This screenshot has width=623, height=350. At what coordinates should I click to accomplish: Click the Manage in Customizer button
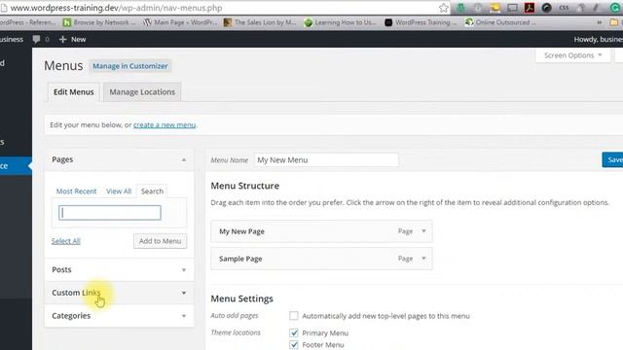pyautogui.click(x=130, y=66)
